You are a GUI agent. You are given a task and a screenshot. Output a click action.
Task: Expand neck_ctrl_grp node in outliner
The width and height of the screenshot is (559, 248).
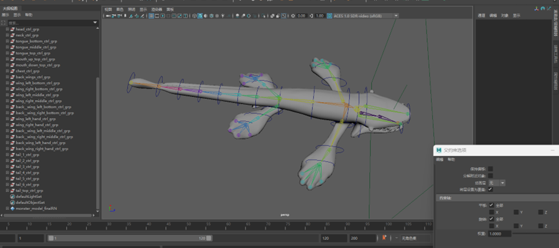(7, 36)
